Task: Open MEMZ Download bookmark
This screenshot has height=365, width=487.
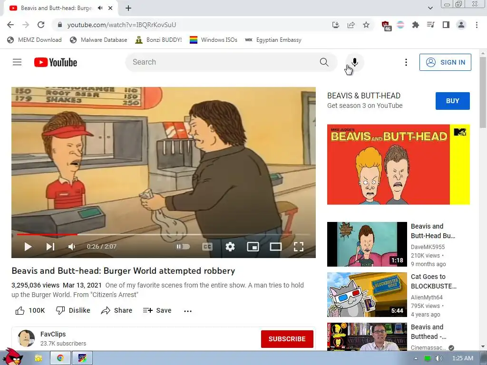Action: pyautogui.click(x=34, y=40)
